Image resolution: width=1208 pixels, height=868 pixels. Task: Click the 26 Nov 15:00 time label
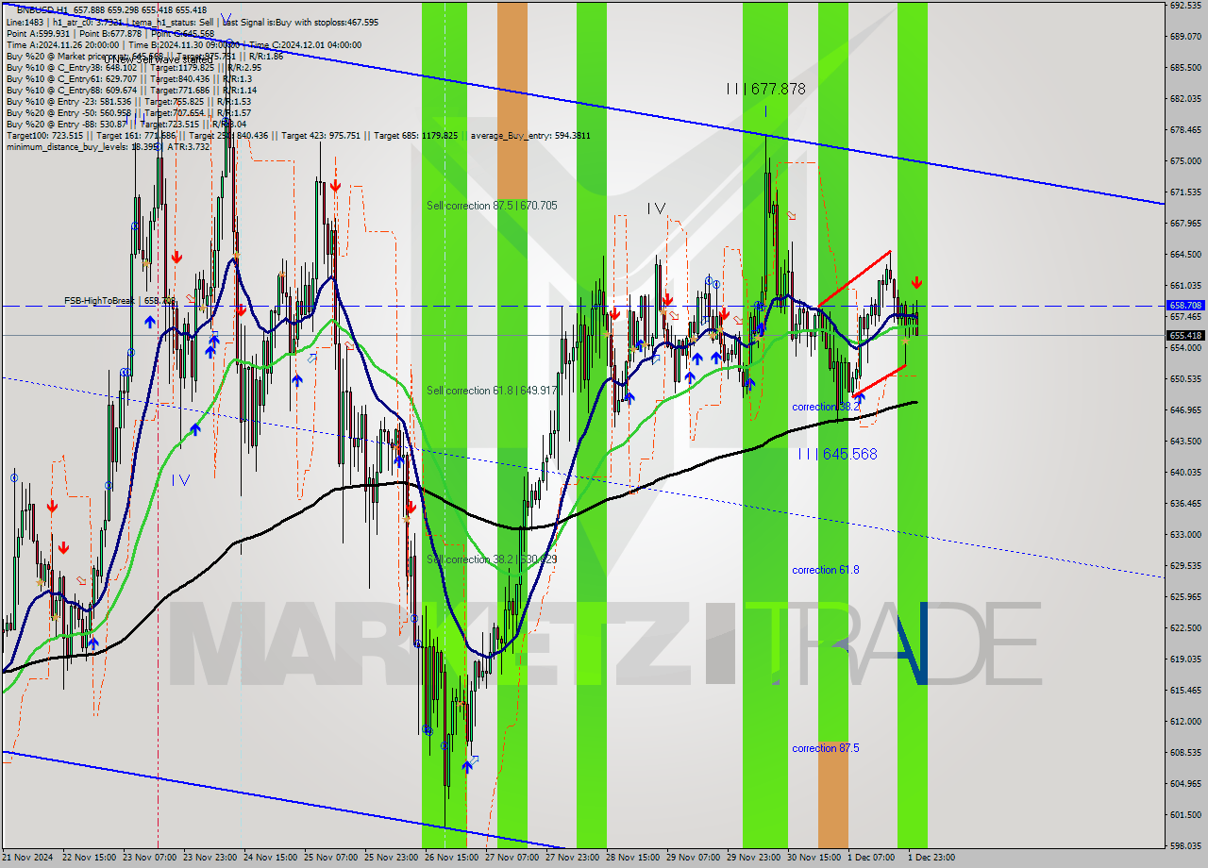click(x=451, y=858)
